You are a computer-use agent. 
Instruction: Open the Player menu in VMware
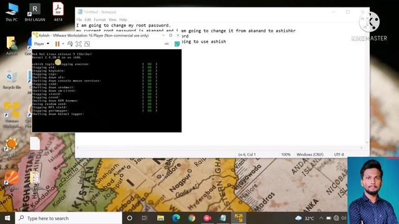42,44
